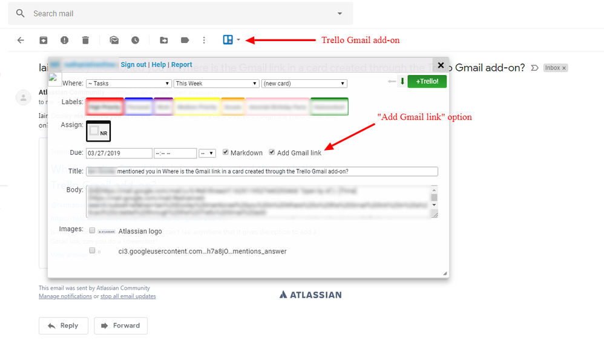Select the orange label swatch
The image size is (604, 343).
(232, 106)
